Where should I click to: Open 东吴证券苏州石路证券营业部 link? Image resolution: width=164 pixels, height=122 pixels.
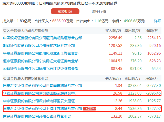point(37,116)
